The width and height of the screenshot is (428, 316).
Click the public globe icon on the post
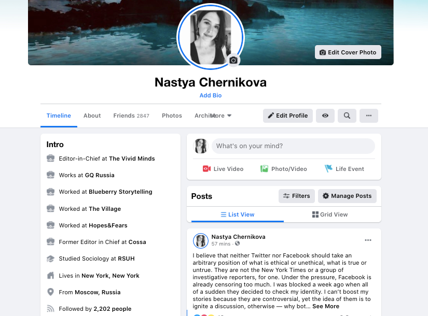pos(237,243)
